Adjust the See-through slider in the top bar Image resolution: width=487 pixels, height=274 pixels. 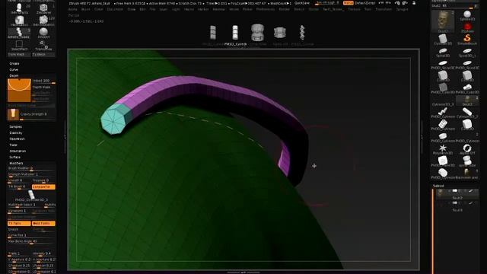[328, 3]
